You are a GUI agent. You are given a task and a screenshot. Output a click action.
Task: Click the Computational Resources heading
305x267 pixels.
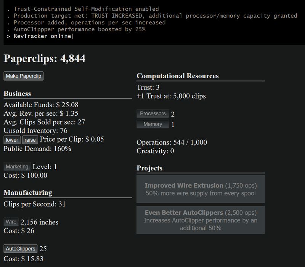tap(178, 76)
